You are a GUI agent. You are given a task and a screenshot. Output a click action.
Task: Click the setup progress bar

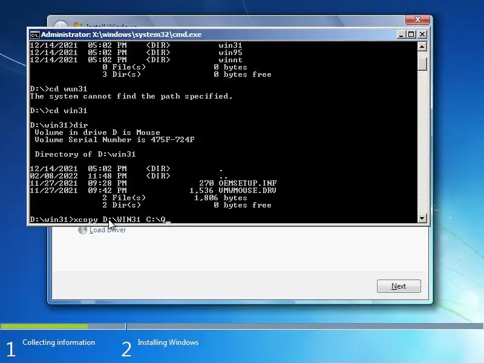click(241, 326)
